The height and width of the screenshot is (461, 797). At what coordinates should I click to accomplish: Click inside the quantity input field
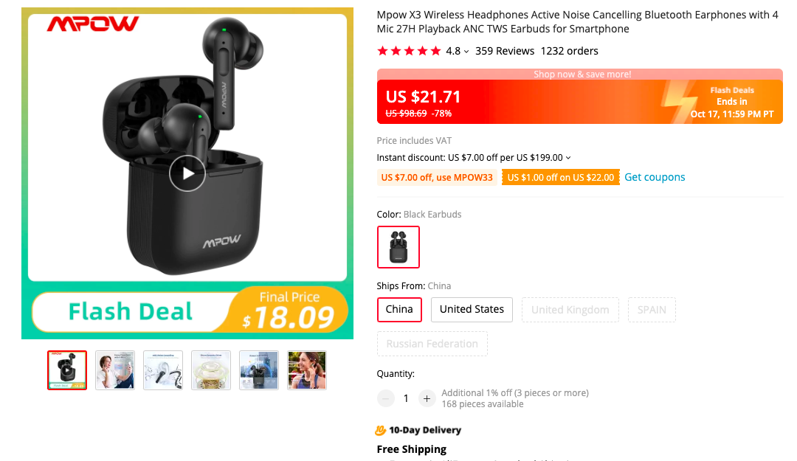pyautogui.click(x=406, y=398)
